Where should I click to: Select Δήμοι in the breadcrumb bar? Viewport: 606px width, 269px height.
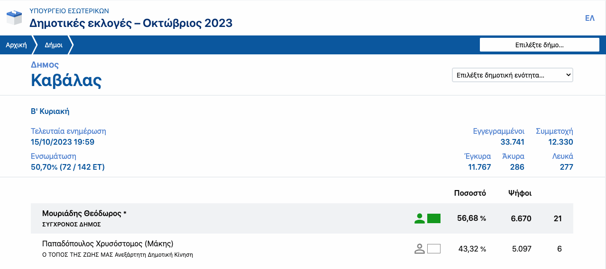click(54, 45)
